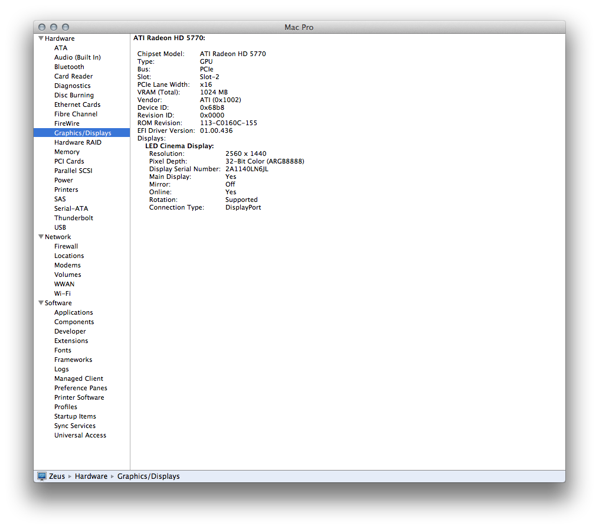
Task: Select Parallel SCSI in sidebar
Action: pyautogui.click(x=73, y=171)
